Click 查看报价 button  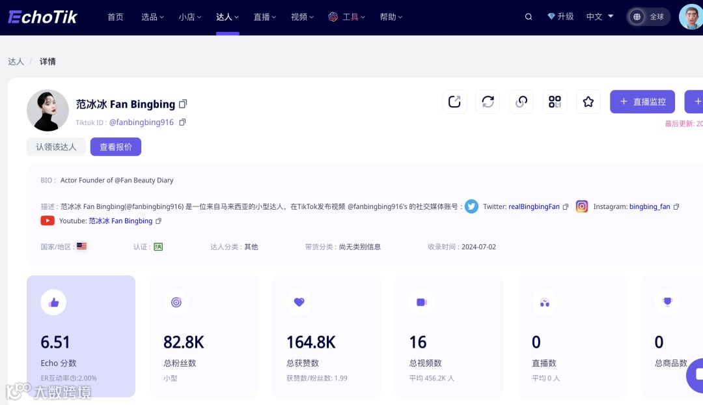[x=116, y=147]
